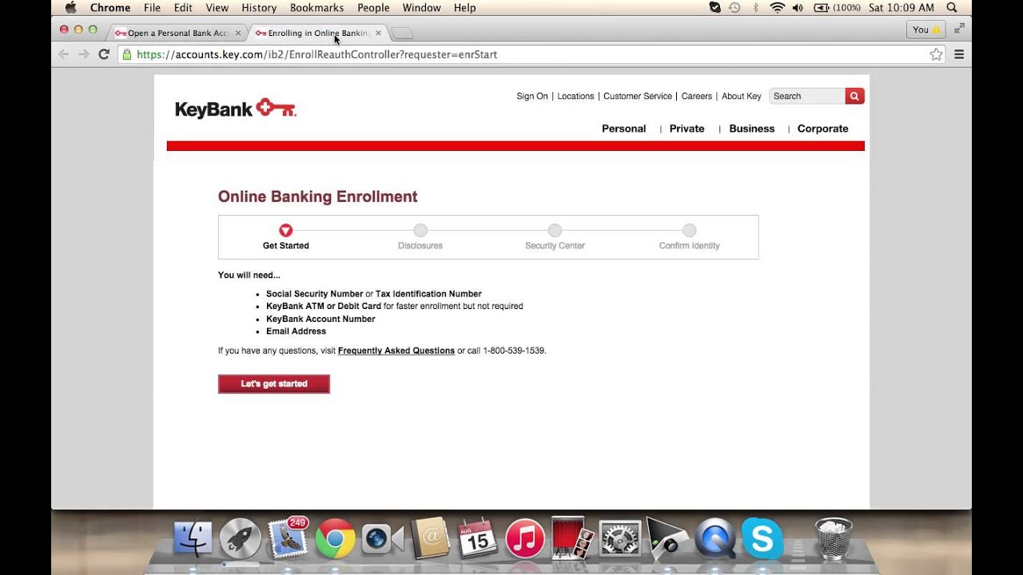Click the Let's get started button
This screenshot has height=575, width=1023.
274,384
